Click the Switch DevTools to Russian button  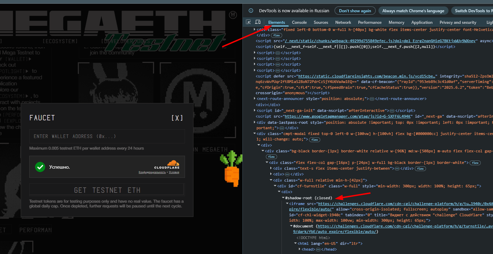click(x=473, y=11)
